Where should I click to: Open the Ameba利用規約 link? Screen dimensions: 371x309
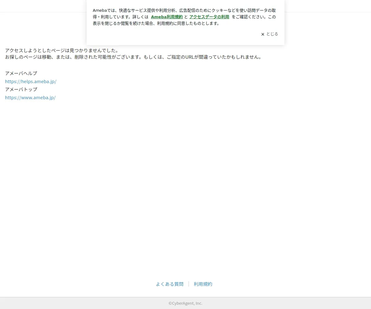point(167,17)
